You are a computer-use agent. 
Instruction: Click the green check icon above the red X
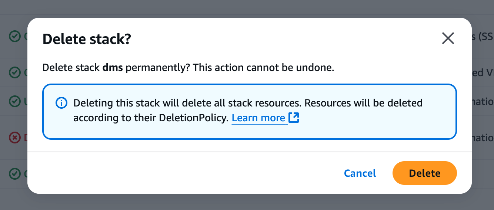15,101
